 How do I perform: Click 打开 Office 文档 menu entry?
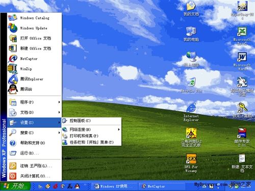click(x=34, y=38)
